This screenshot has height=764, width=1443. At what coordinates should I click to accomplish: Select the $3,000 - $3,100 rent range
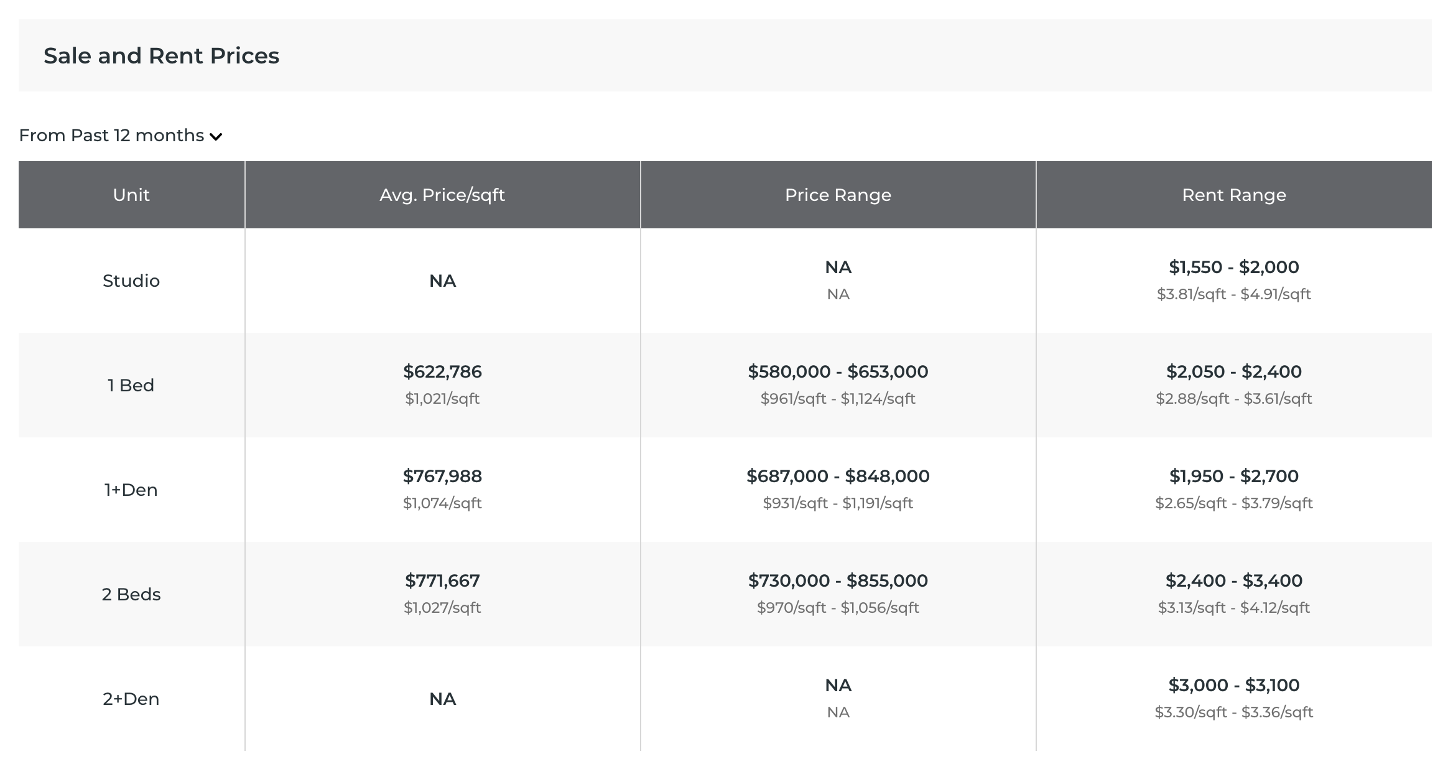tap(1233, 686)
